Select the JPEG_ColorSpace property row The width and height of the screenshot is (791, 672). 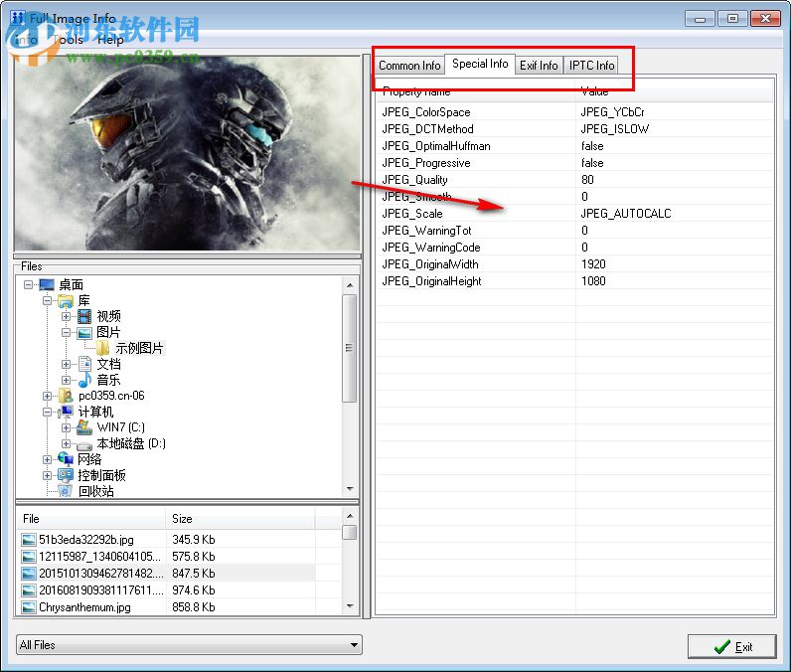point(574,112)
